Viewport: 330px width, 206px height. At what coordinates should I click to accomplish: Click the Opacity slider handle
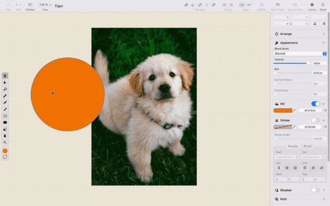pyautogui.click(x=308, y=63)
